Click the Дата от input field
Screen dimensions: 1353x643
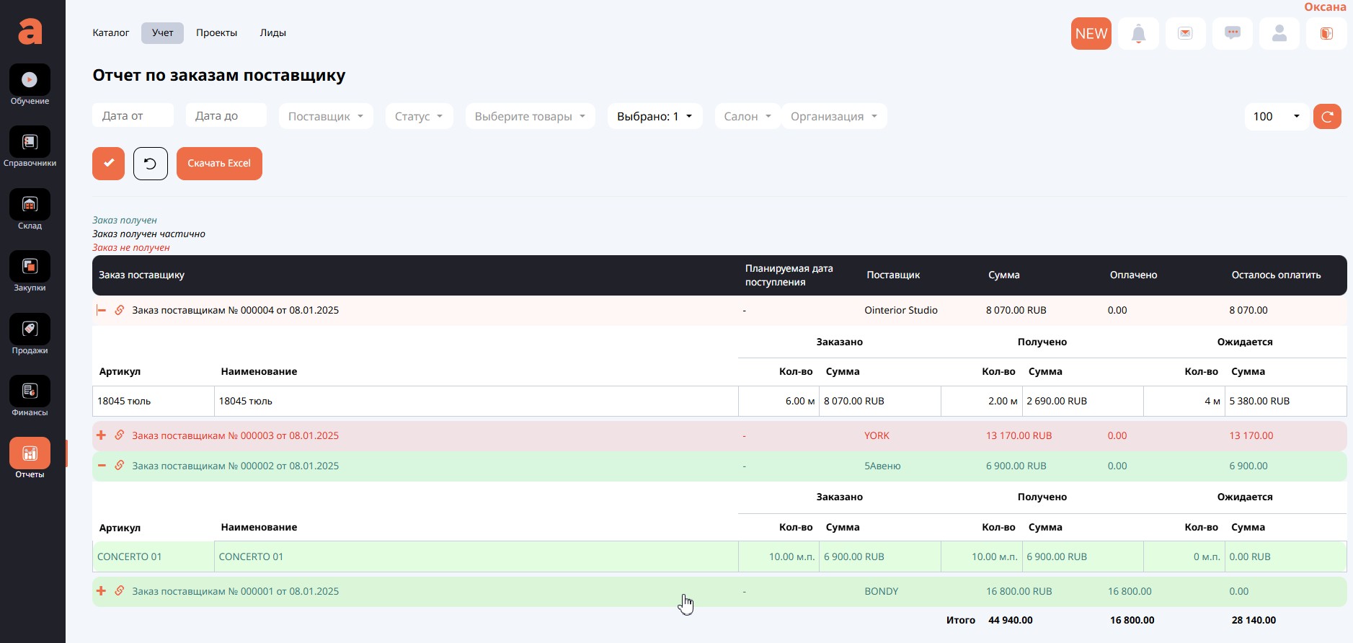133,115
